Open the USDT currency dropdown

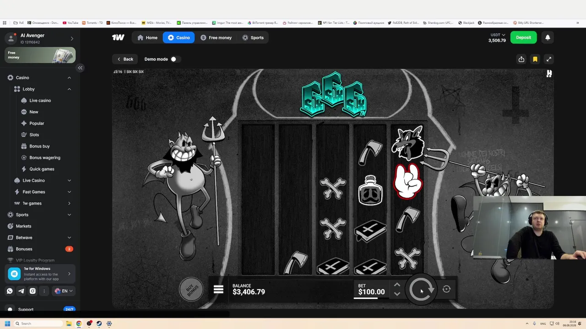(x=498, y=35)
